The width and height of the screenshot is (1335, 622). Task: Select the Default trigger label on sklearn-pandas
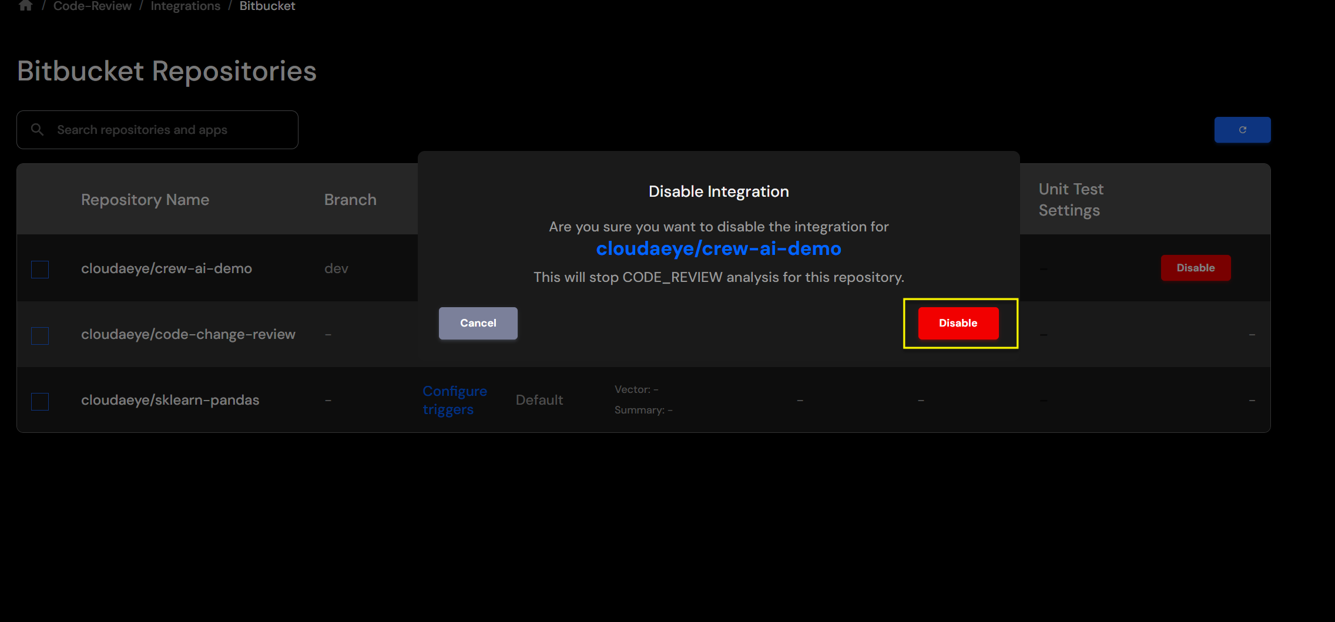point(539,399)
